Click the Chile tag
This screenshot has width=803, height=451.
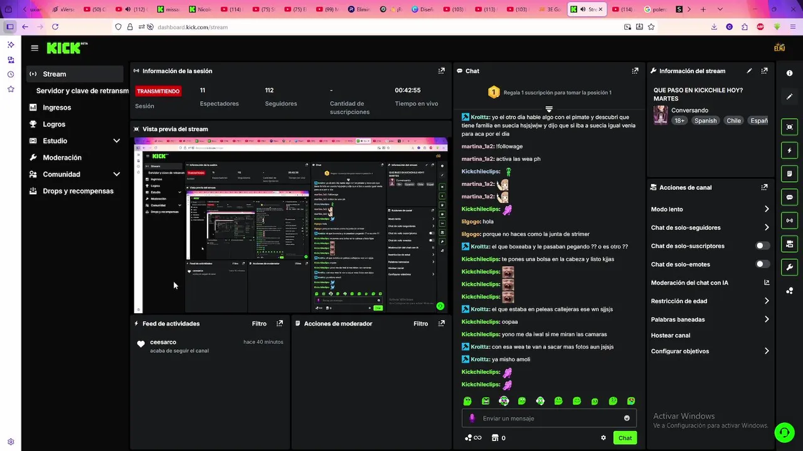click(x=734, y=121)
